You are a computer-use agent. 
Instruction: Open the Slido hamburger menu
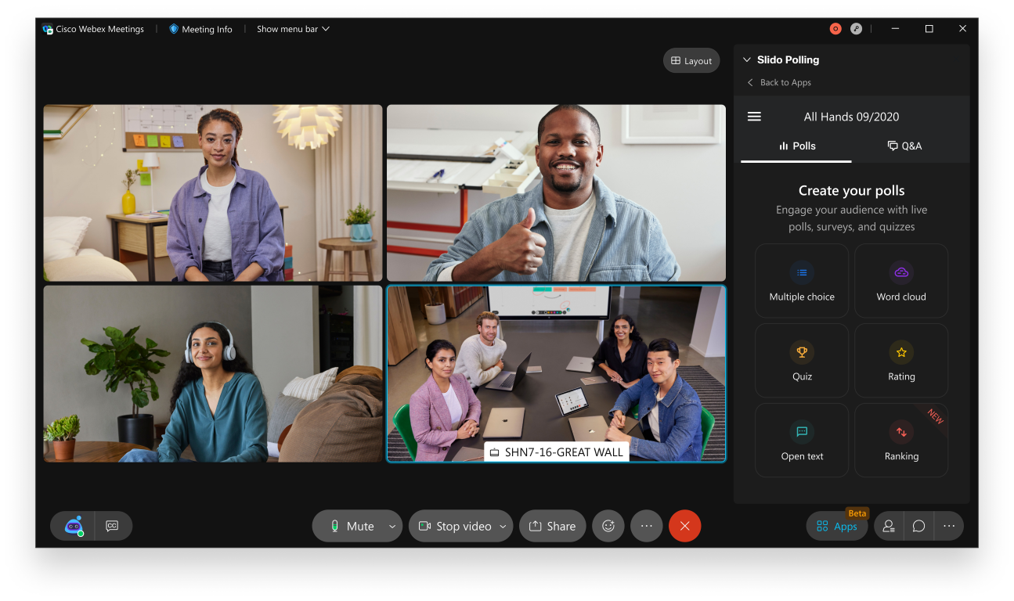click(x=754, y=117)
